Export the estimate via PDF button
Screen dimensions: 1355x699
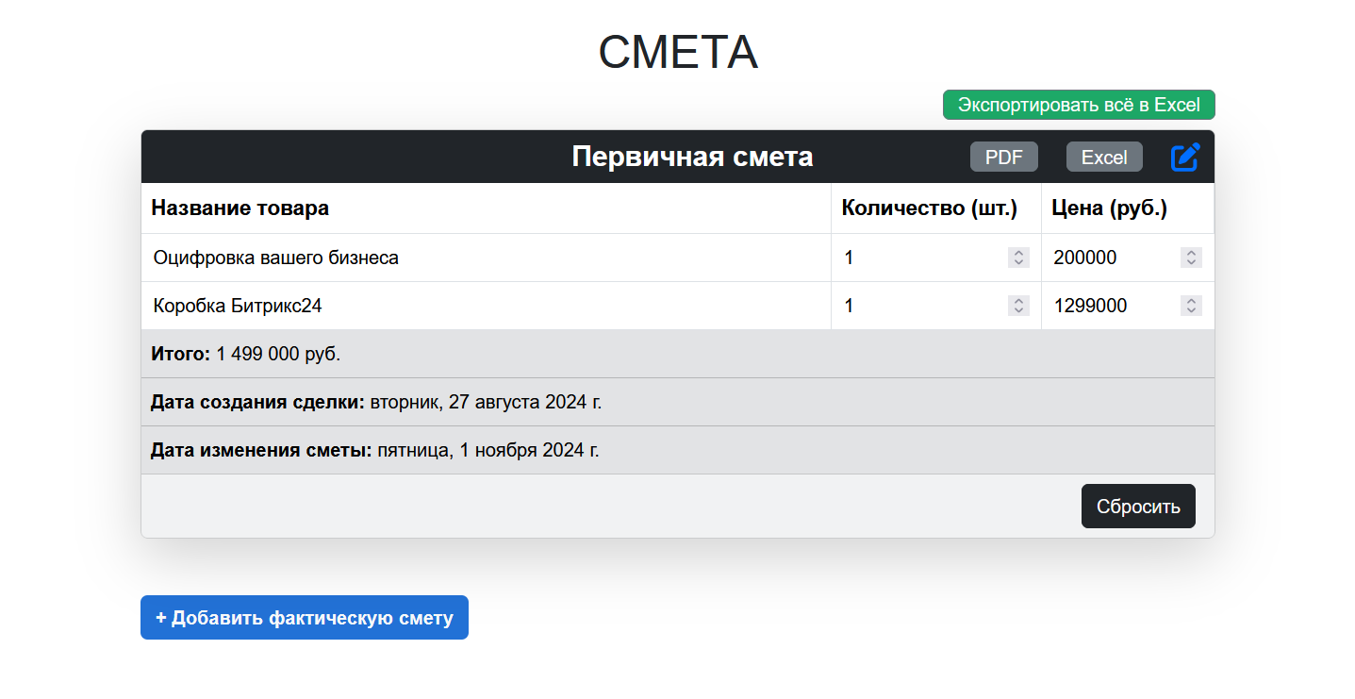(x=1004, y=158)
